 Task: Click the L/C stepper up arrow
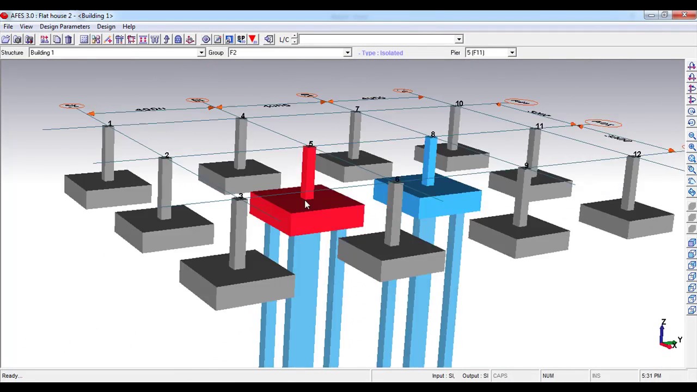pyautogui.click(x=295, y=36)
